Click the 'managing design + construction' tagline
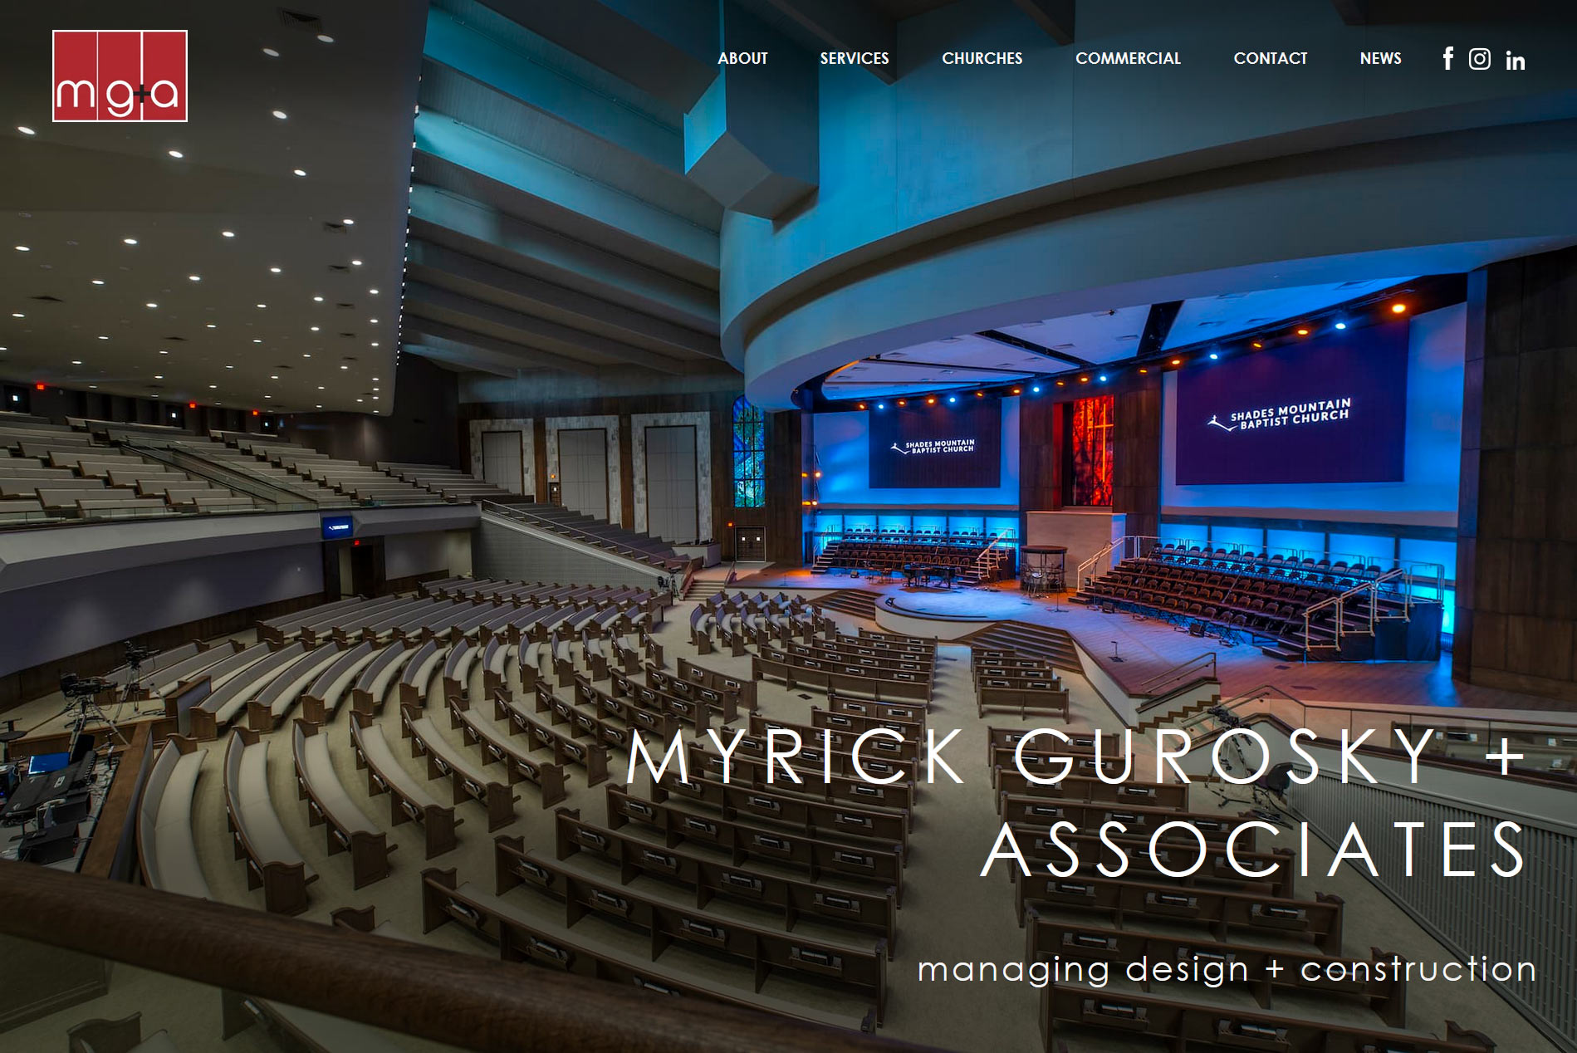The image size is (1577, 1053). click(x=1227, y=969)
